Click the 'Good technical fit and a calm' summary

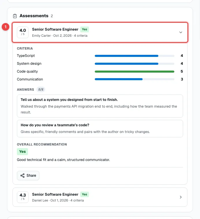click(63, 160)
